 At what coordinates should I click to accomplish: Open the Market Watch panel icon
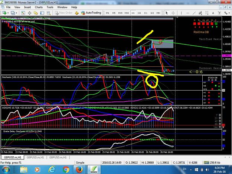[23, 13]
